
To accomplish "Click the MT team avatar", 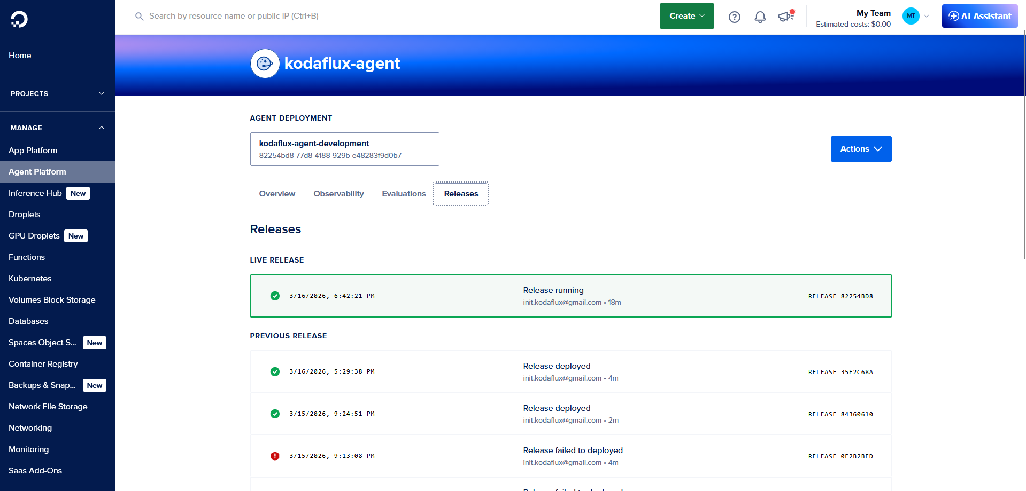I will coord(911,16).
